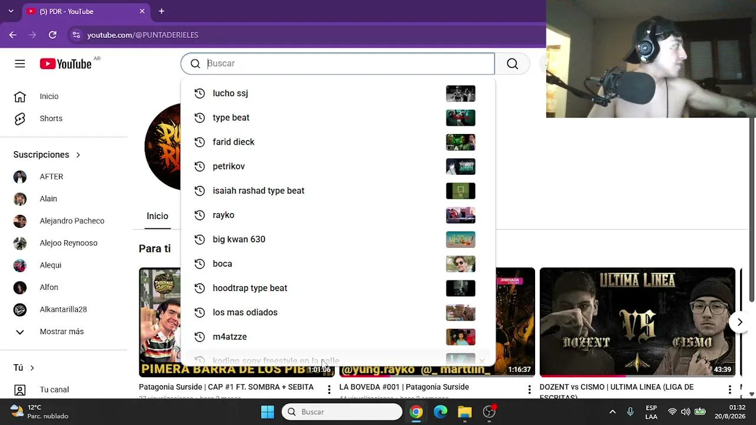Open the LA BOVEDA #001 video title

tap(404, 387)
